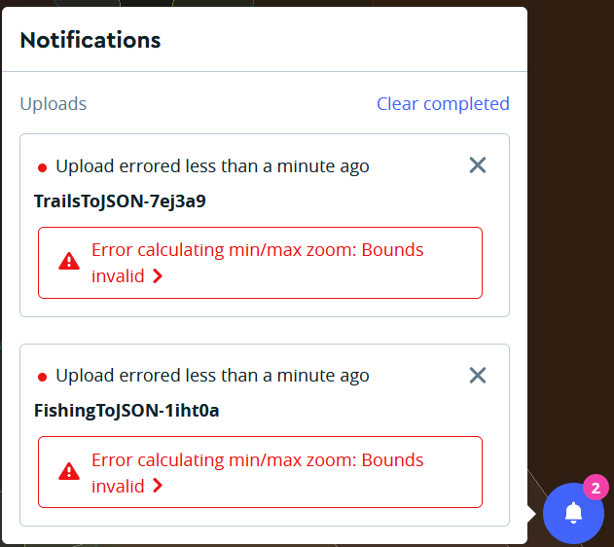Select the FishingToJSON-1iht0a upload name
The width and height of the screenshot is (614, 547).
[x=126, y=411]
